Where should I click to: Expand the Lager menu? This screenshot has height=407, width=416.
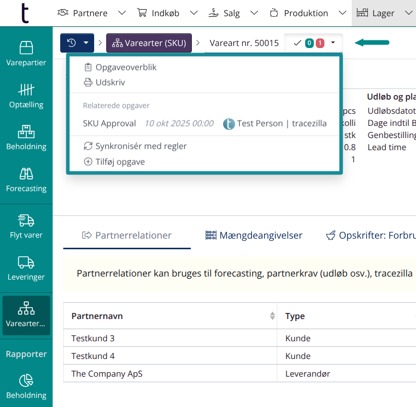point(384,13)
